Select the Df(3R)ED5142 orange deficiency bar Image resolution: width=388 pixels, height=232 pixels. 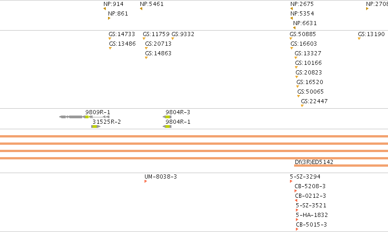point(341,166)
